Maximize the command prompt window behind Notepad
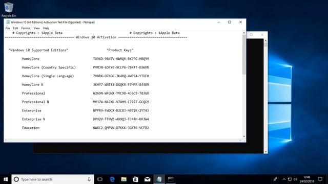This screenshot has width=328, height=184. point(251,35)
